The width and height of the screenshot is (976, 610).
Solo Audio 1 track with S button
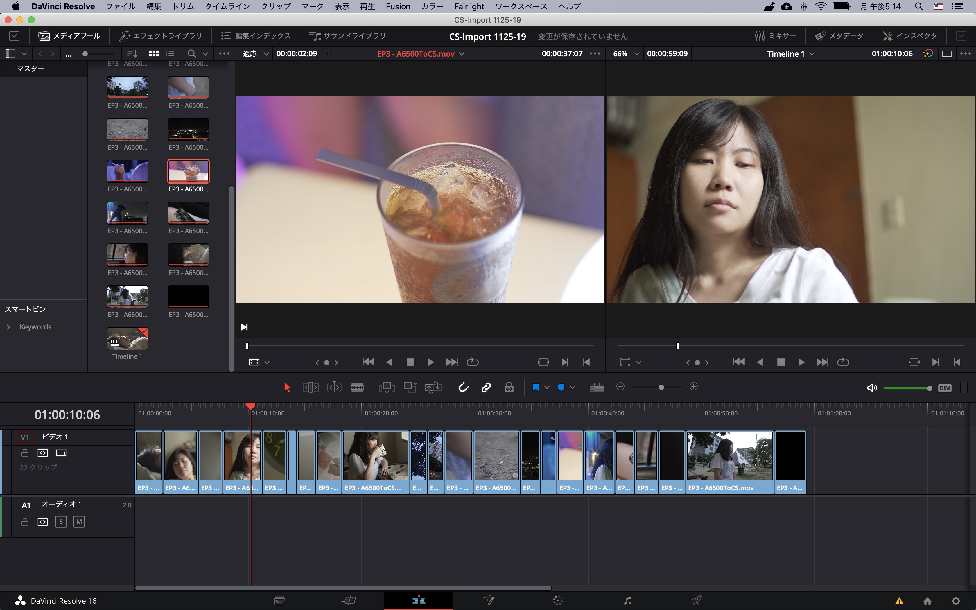pyautogui.click(x=61, y=522)
